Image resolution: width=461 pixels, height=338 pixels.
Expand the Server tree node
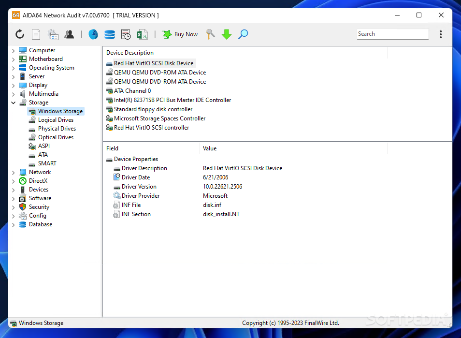(13, 77)
